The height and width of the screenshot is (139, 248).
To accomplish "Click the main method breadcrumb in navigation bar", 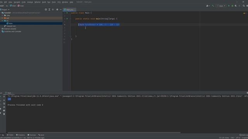I will pyautogui.click(x=21, y=6).
